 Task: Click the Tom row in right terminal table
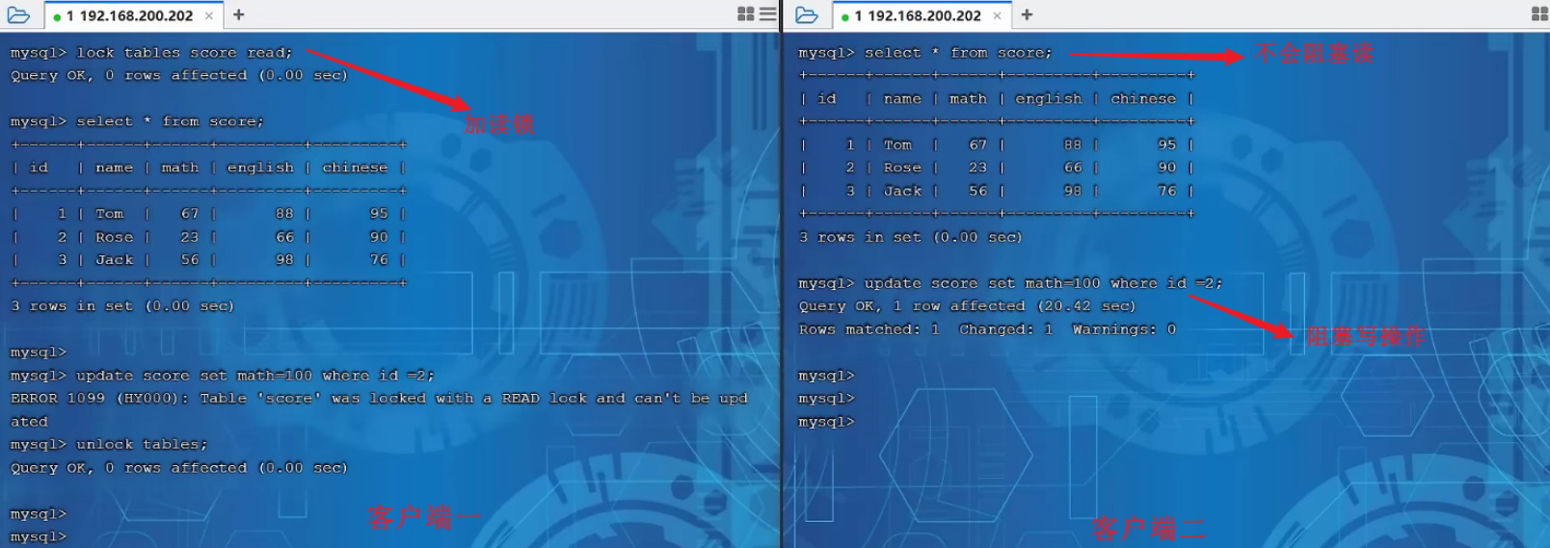tap(997, 144)
